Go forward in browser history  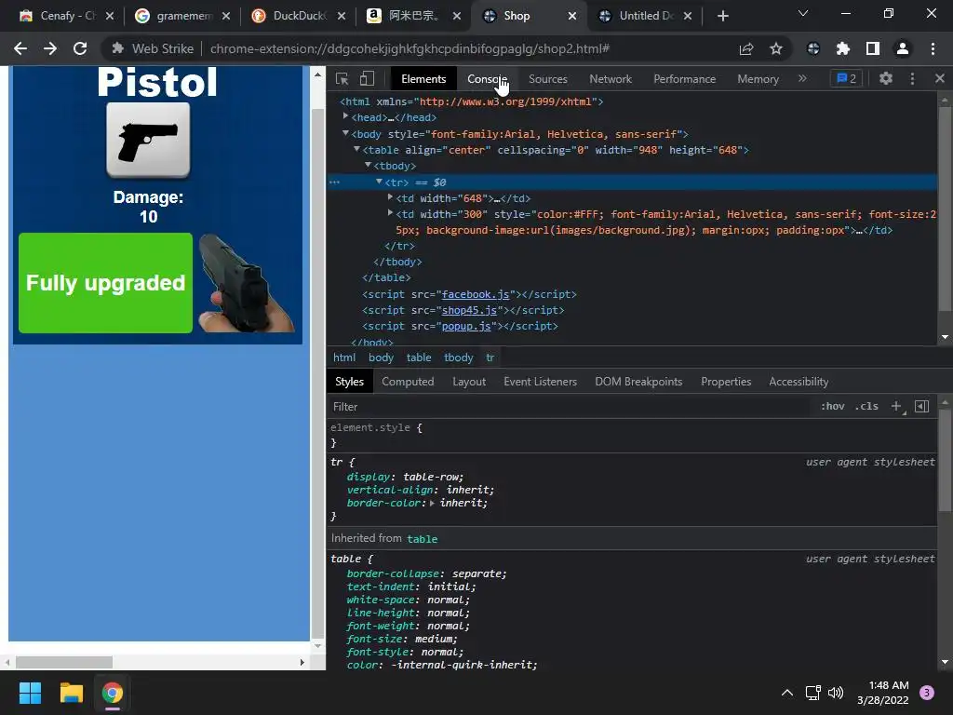click(50, 48)
